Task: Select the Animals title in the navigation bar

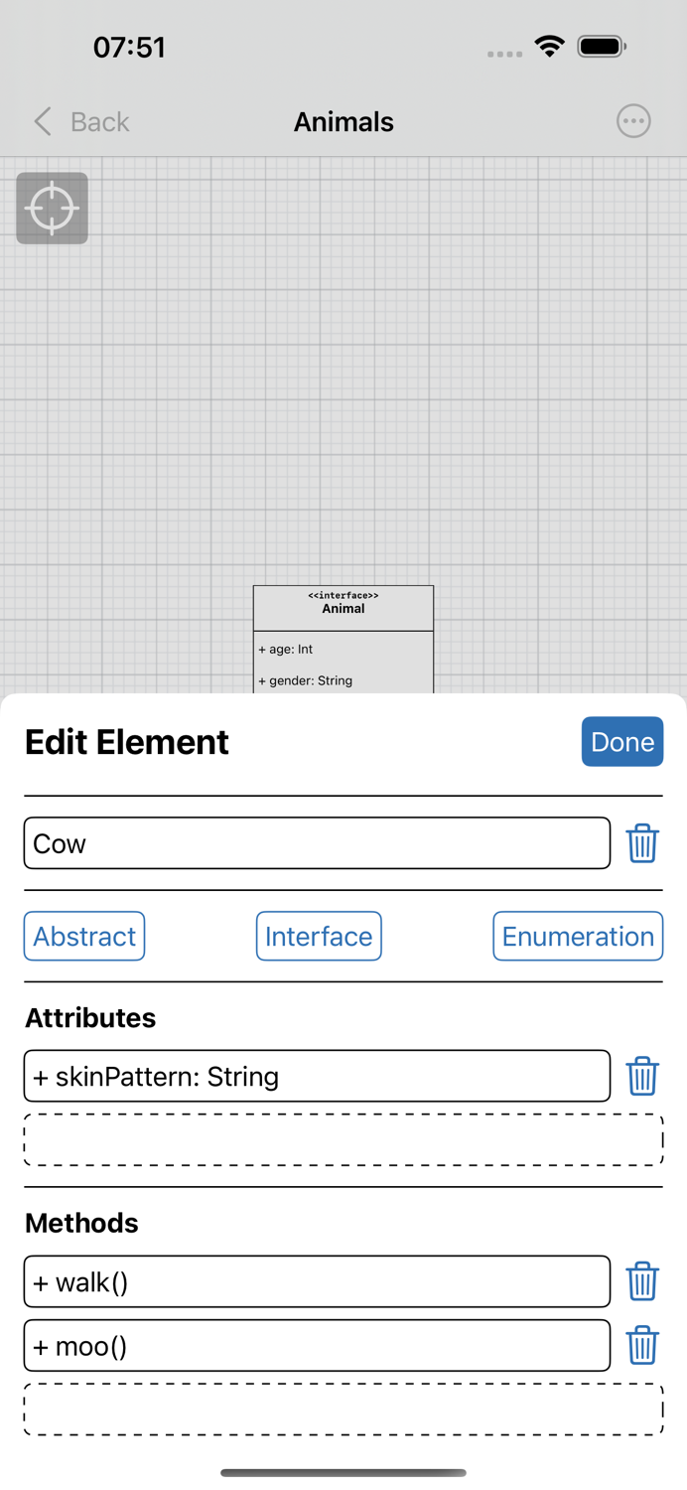Action: (343, 121)
